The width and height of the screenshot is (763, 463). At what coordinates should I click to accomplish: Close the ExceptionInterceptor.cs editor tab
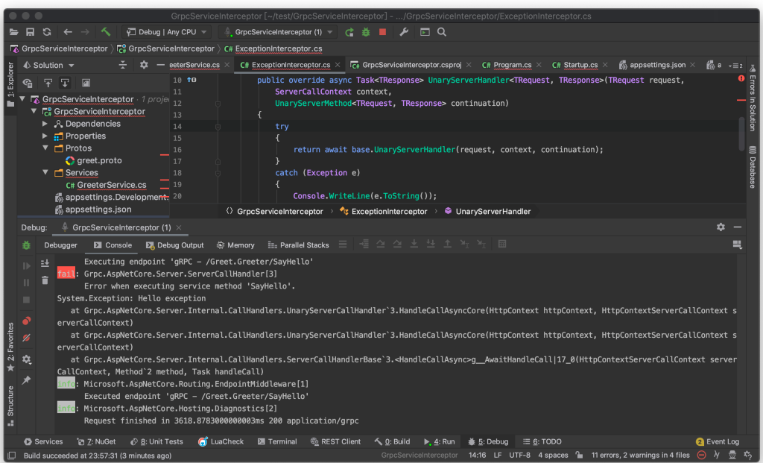338,65
